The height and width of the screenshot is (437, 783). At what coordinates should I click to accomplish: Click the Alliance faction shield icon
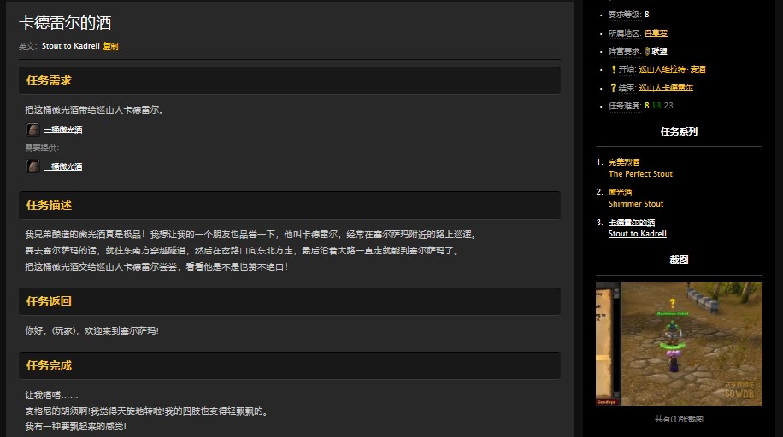(x=646, y=51)
